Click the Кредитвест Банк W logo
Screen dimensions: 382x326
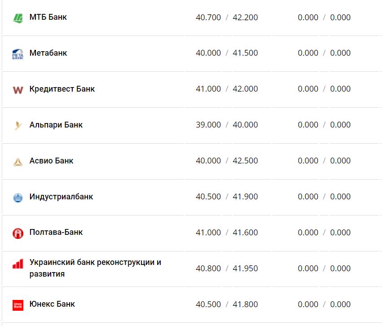click(x=18, y=90)
